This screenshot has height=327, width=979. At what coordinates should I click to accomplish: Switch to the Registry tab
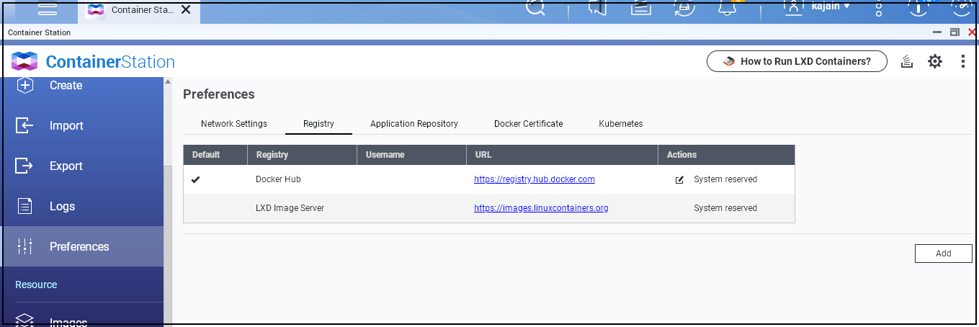[x=318, y=124]
